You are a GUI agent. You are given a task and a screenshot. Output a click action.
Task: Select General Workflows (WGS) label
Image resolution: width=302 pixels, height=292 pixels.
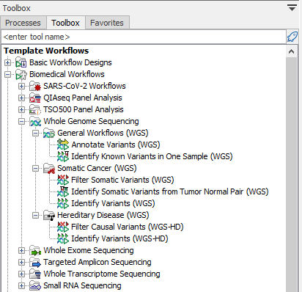(103, 133)
